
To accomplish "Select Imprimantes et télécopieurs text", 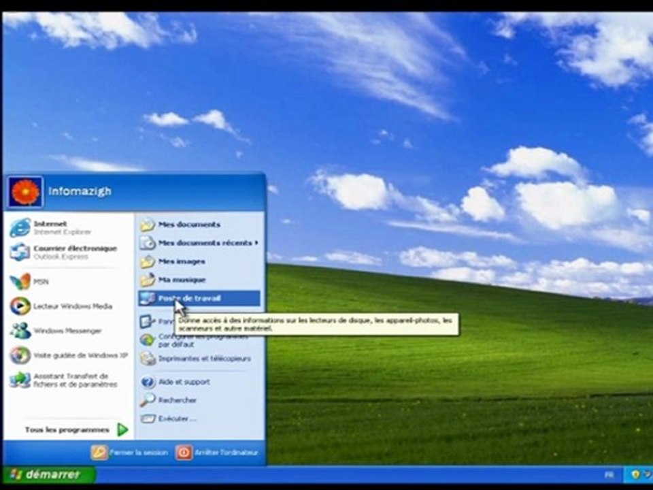I will [x=205, y=359].
